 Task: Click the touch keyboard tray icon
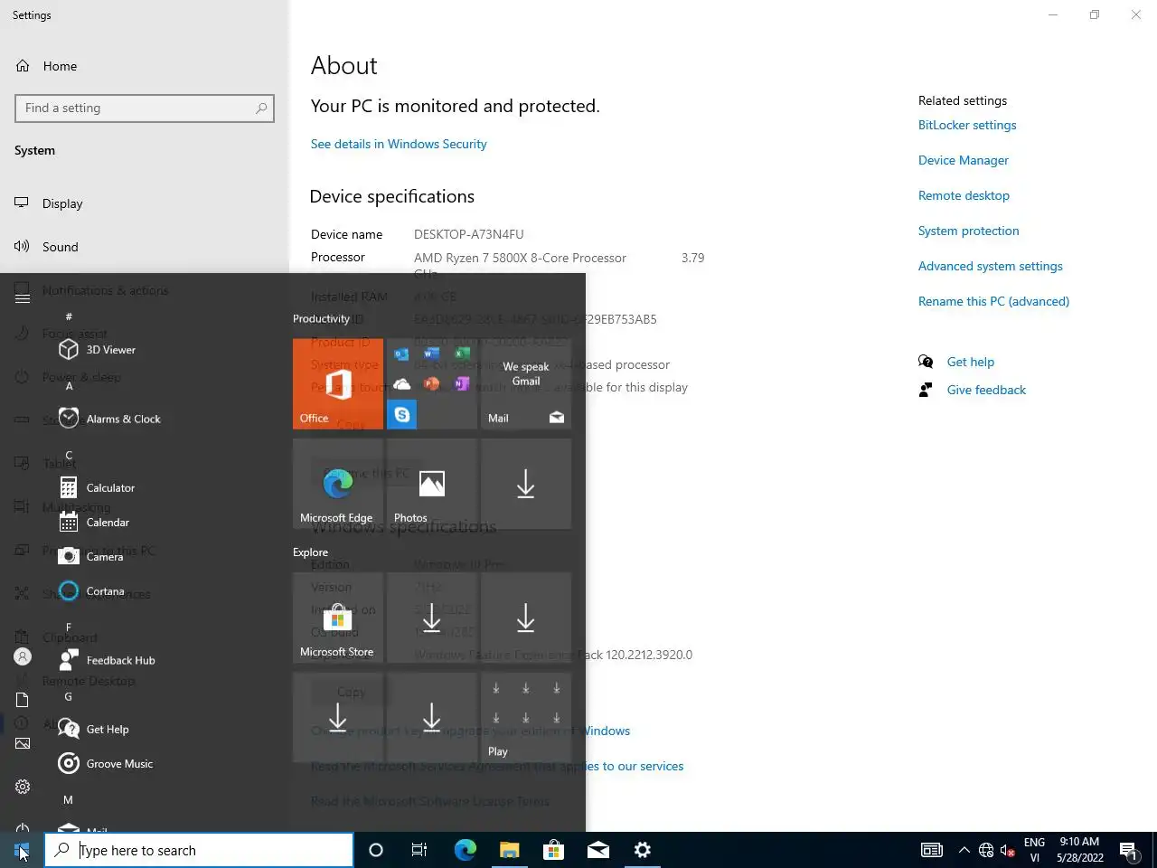[x=932, y=850]
